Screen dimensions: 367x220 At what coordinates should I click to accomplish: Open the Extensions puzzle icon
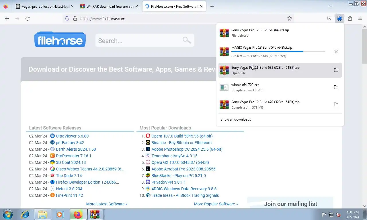(350, 19)
